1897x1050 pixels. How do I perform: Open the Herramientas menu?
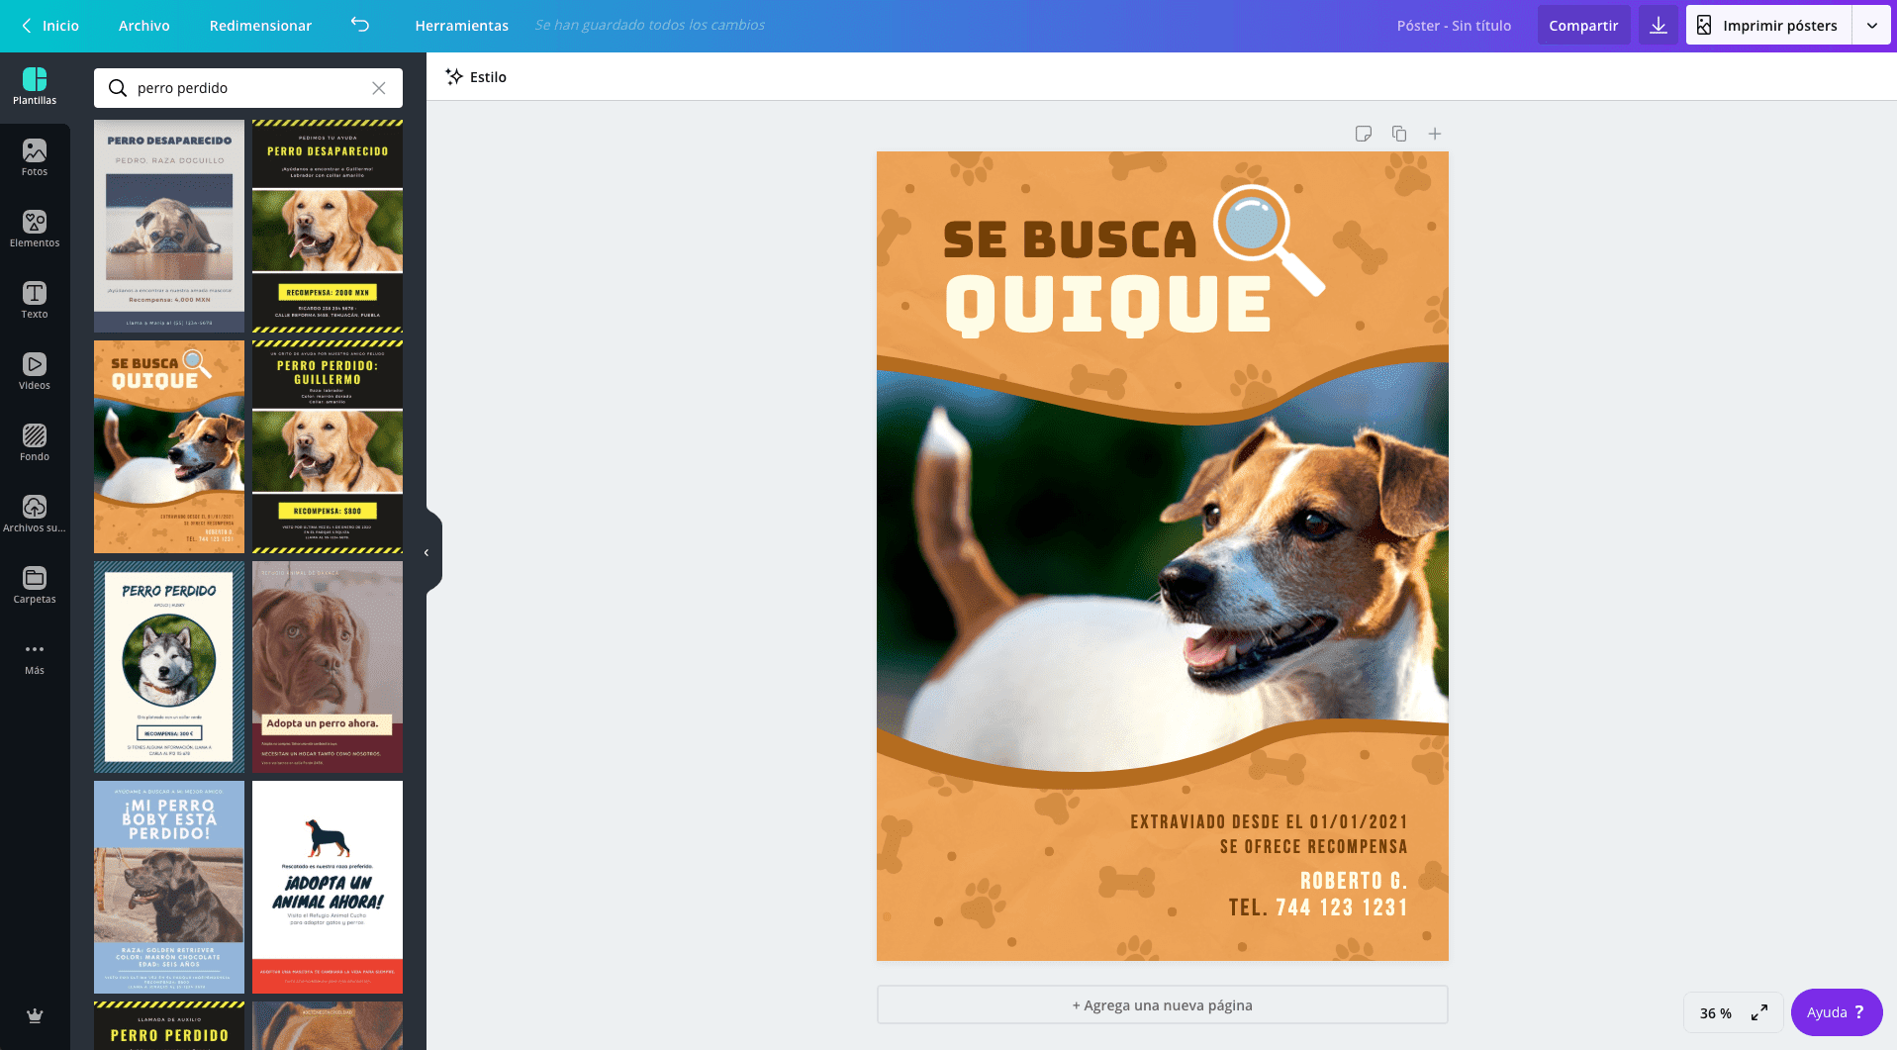pos(462,26)
